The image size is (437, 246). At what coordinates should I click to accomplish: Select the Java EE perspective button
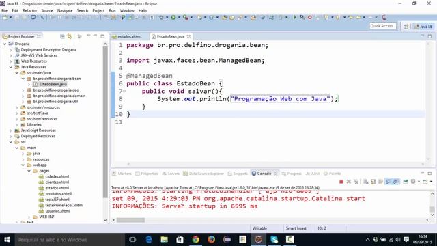(x=423, y=26)
